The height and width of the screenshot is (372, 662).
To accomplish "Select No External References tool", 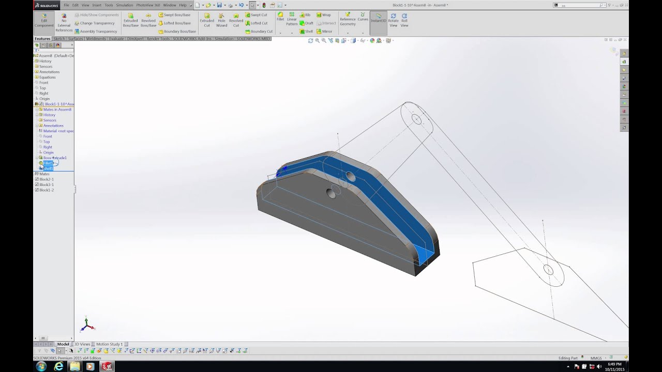I will click(64, 23).
